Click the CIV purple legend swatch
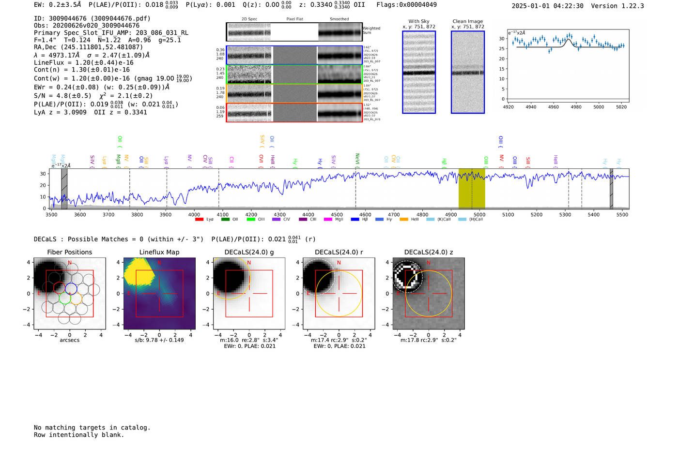This screenshot has width=678, height=461. pyautogui.click(x=277, y=220)
